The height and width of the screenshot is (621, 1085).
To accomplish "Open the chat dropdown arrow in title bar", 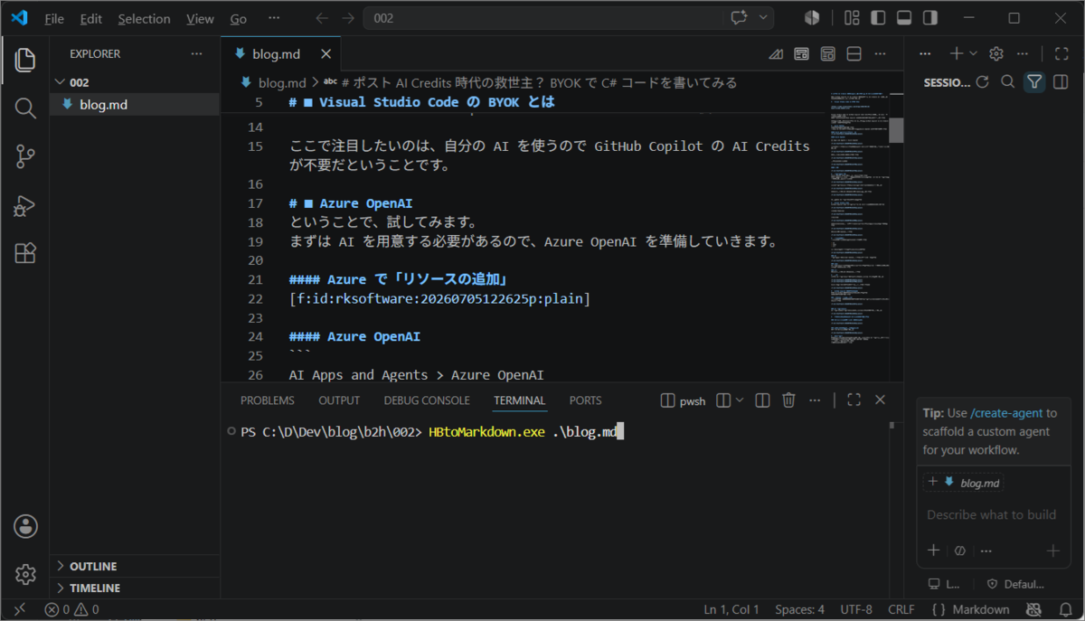I will [763, 18].
